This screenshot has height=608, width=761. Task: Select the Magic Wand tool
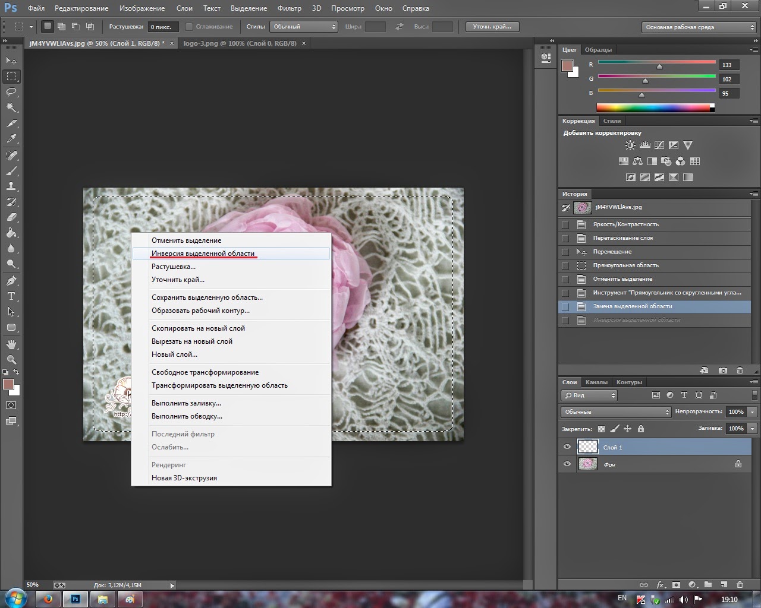[11, 107]
